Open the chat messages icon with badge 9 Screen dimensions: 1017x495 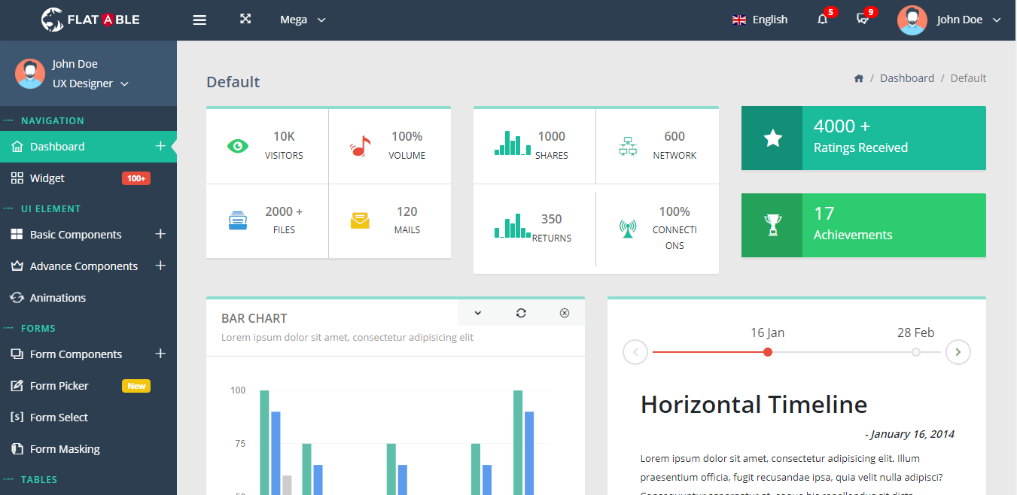click(863, 20)
